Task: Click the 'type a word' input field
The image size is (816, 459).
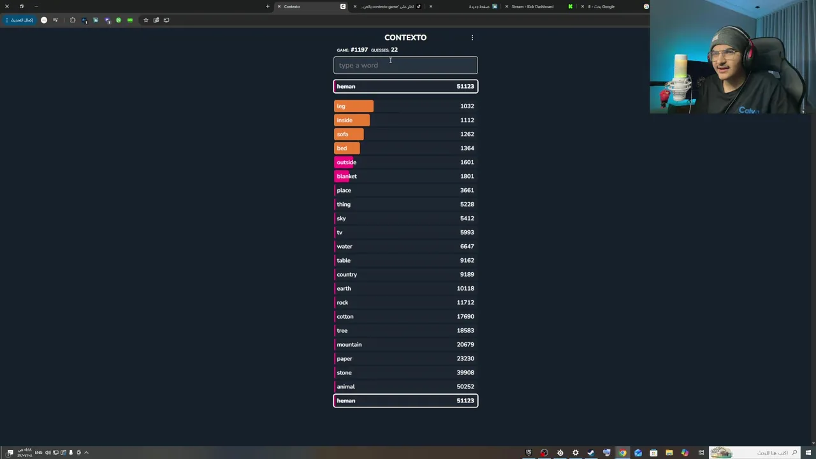Action: (x=405, y=65)
